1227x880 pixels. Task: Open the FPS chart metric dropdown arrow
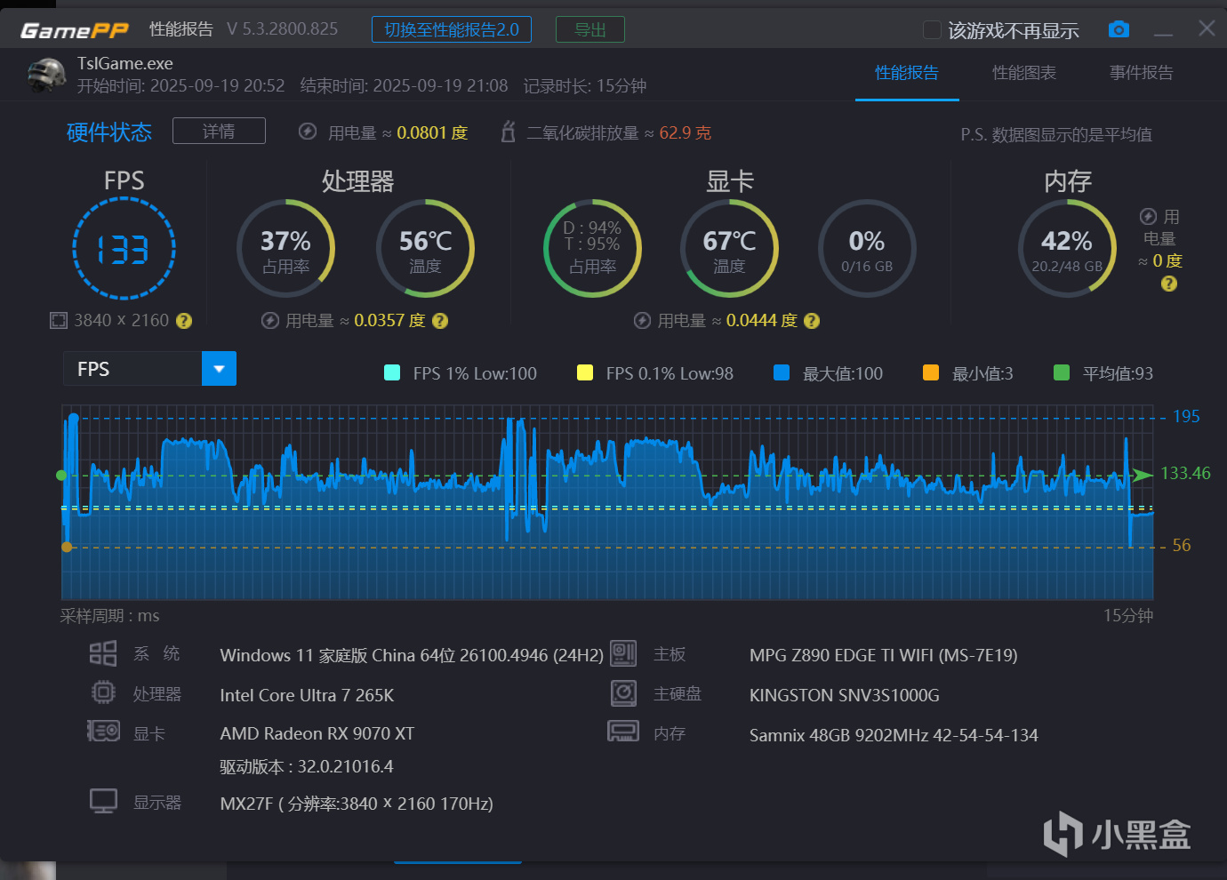(219, 369)
